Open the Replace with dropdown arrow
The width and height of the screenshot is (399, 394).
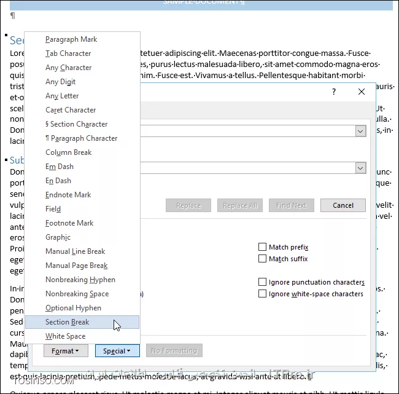point(360,168)
